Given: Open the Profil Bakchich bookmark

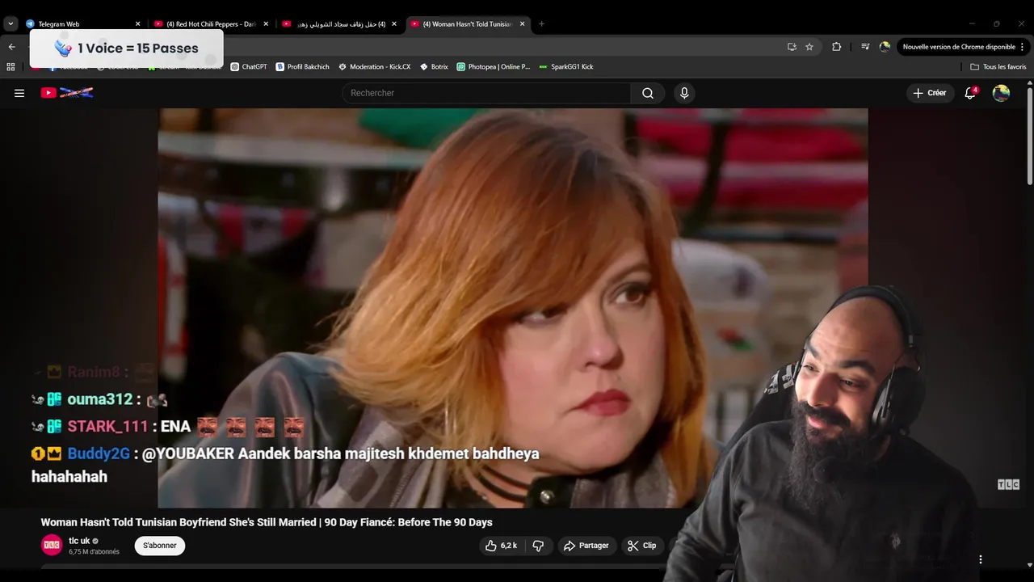Looking at the screenshot, I should [302, 66].
